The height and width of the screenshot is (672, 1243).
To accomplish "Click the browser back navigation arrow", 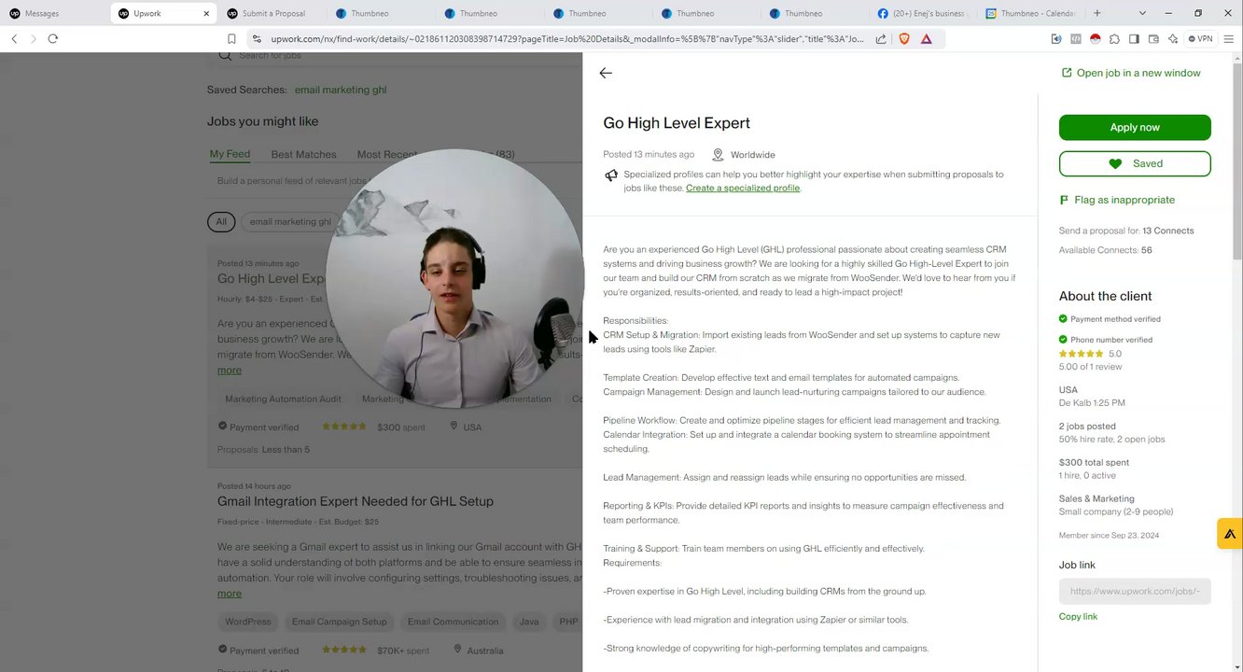I will [14, 38].
